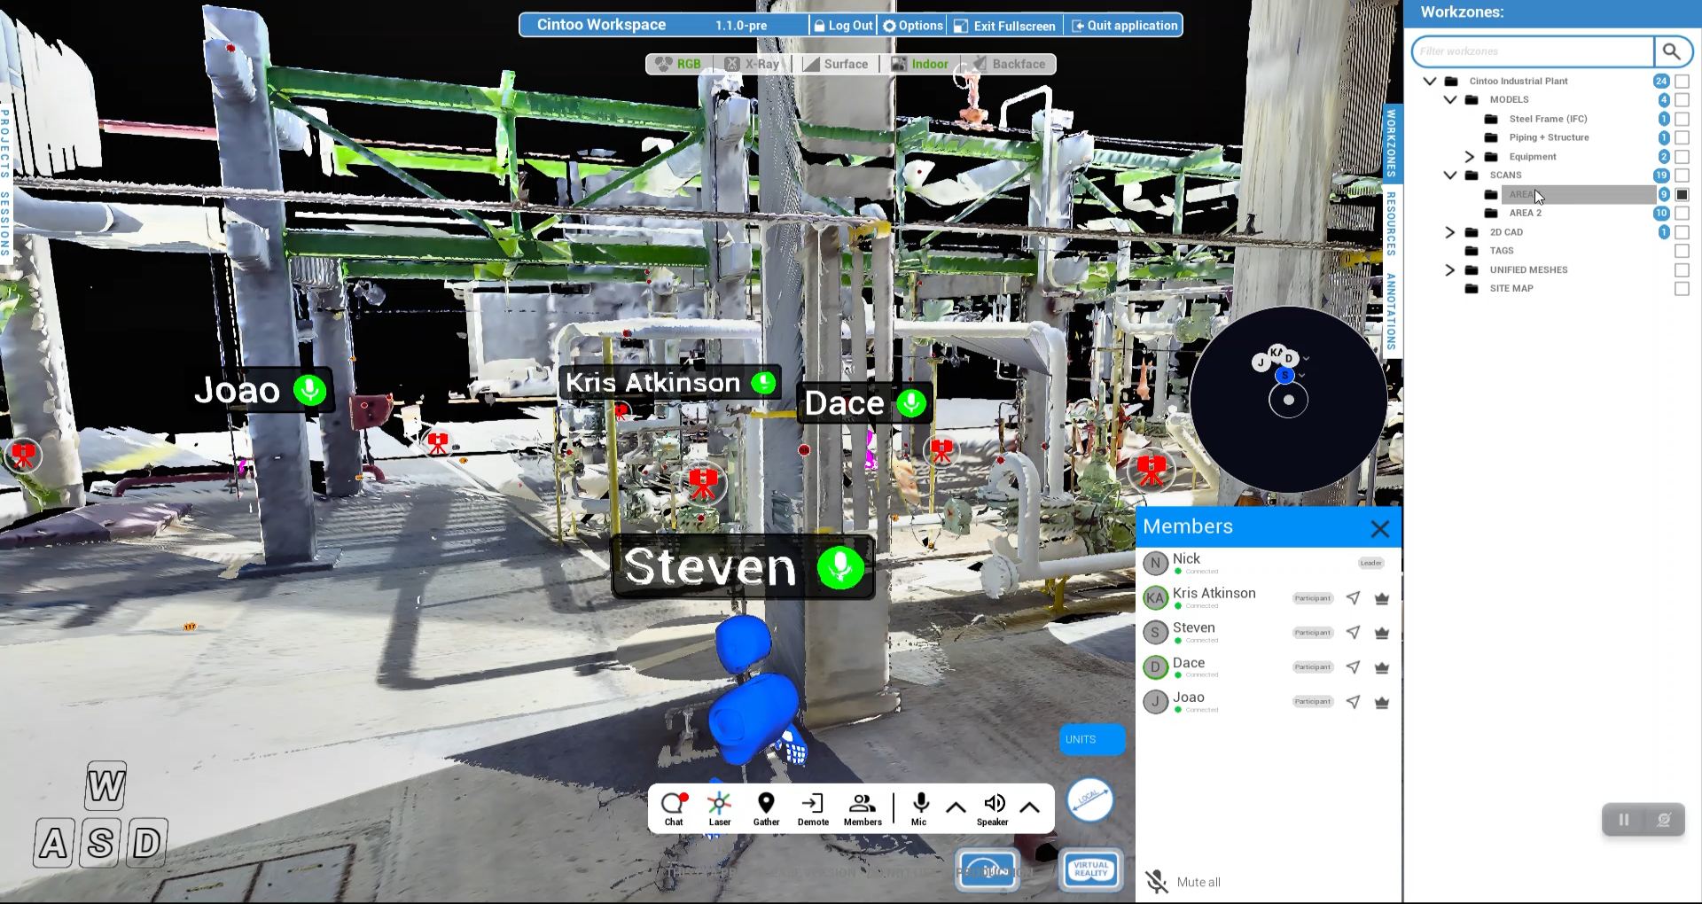Image resolution: width=1702 pixels, height=904 pixels.
Task: Open the Chat panel
Action: click(x=674, y=808)
